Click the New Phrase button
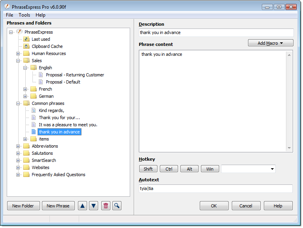The height and width of the screenshot is (228, 303). point(58,206)
